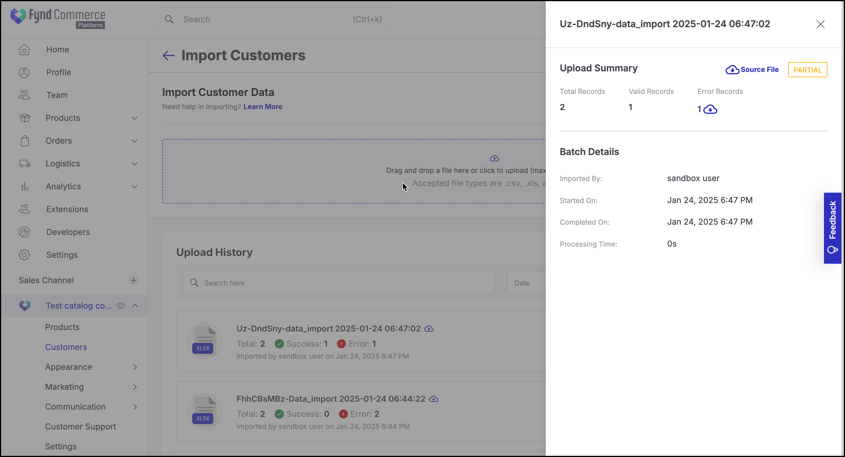Add a new Sales Channel with plus icon
This screenshot has width=845, height=457.
(133, 280)
